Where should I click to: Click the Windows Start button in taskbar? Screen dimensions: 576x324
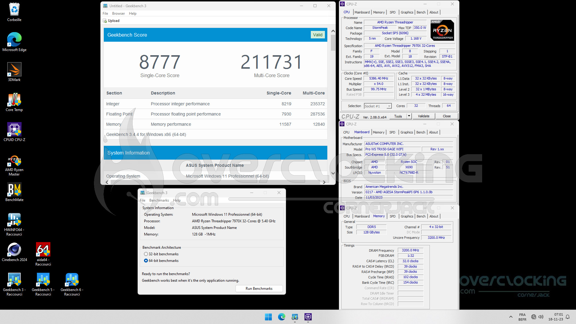(x=268, y=317)
